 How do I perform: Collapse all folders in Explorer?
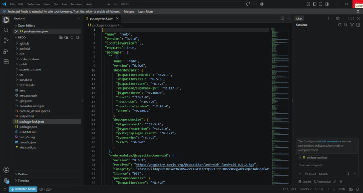click(x=77, y=37)
